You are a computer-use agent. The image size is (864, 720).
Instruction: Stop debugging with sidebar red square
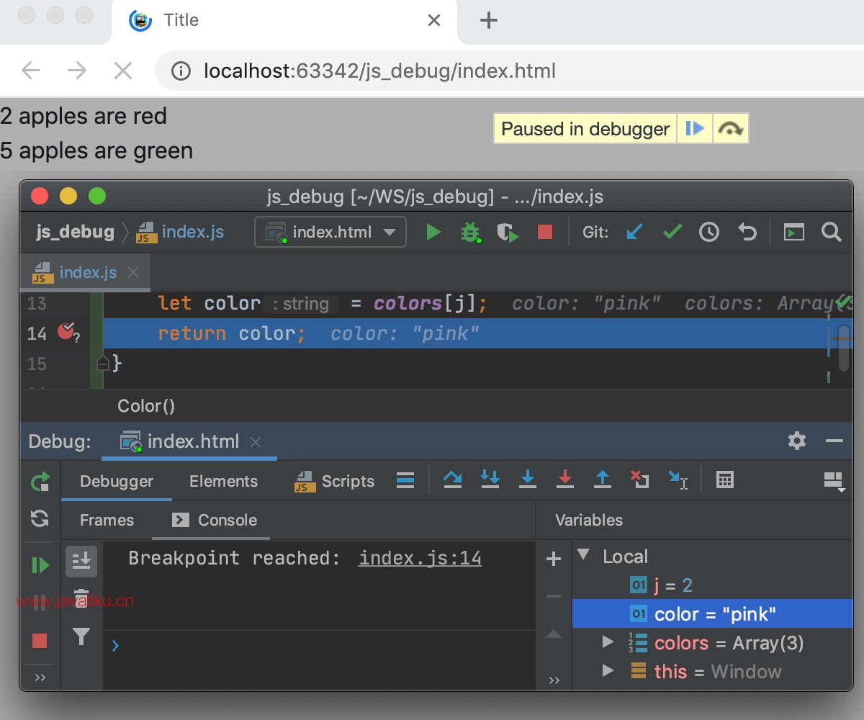[40, 640]
